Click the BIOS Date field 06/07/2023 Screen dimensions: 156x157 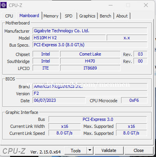pos(59,100)
